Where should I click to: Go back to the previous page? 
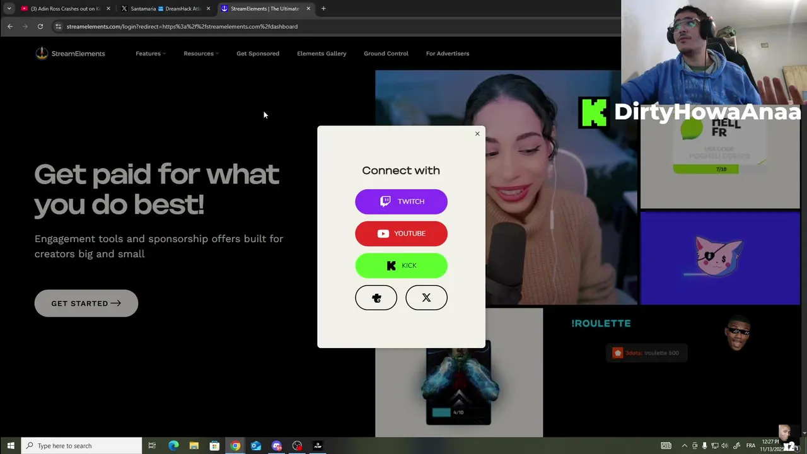point(10,26)
